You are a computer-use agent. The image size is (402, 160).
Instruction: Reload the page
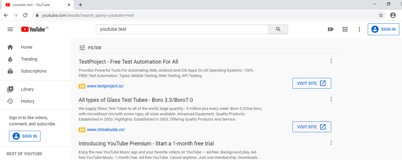tap(25, 15)
